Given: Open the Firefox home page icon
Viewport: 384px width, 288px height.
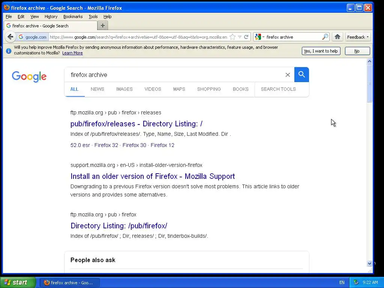Looking at the screenshot, I should [337, 37].
